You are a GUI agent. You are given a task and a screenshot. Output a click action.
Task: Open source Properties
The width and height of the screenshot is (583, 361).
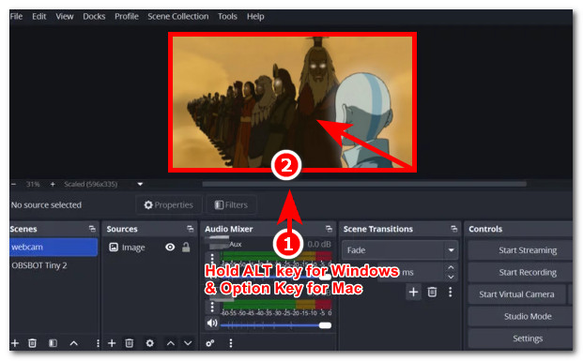coord(168,205)
